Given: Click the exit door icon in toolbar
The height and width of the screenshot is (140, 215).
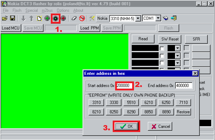Looking at the screenshot, I should click(174, 18).
